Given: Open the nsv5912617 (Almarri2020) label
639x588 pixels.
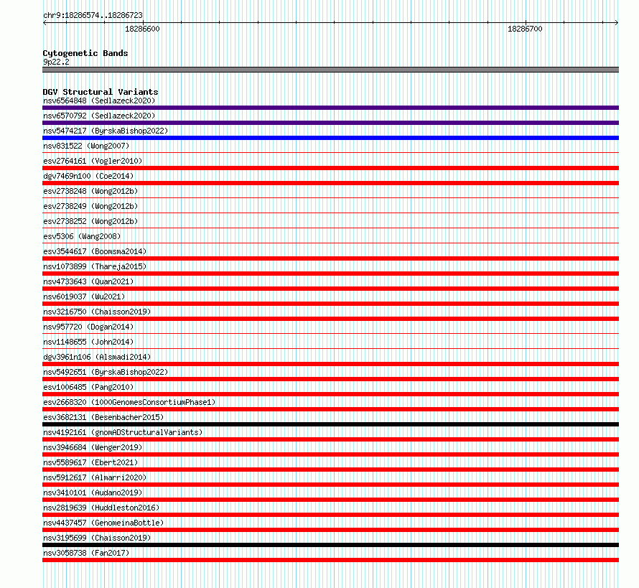Looking at the screenshot, I should click(95, 477).
